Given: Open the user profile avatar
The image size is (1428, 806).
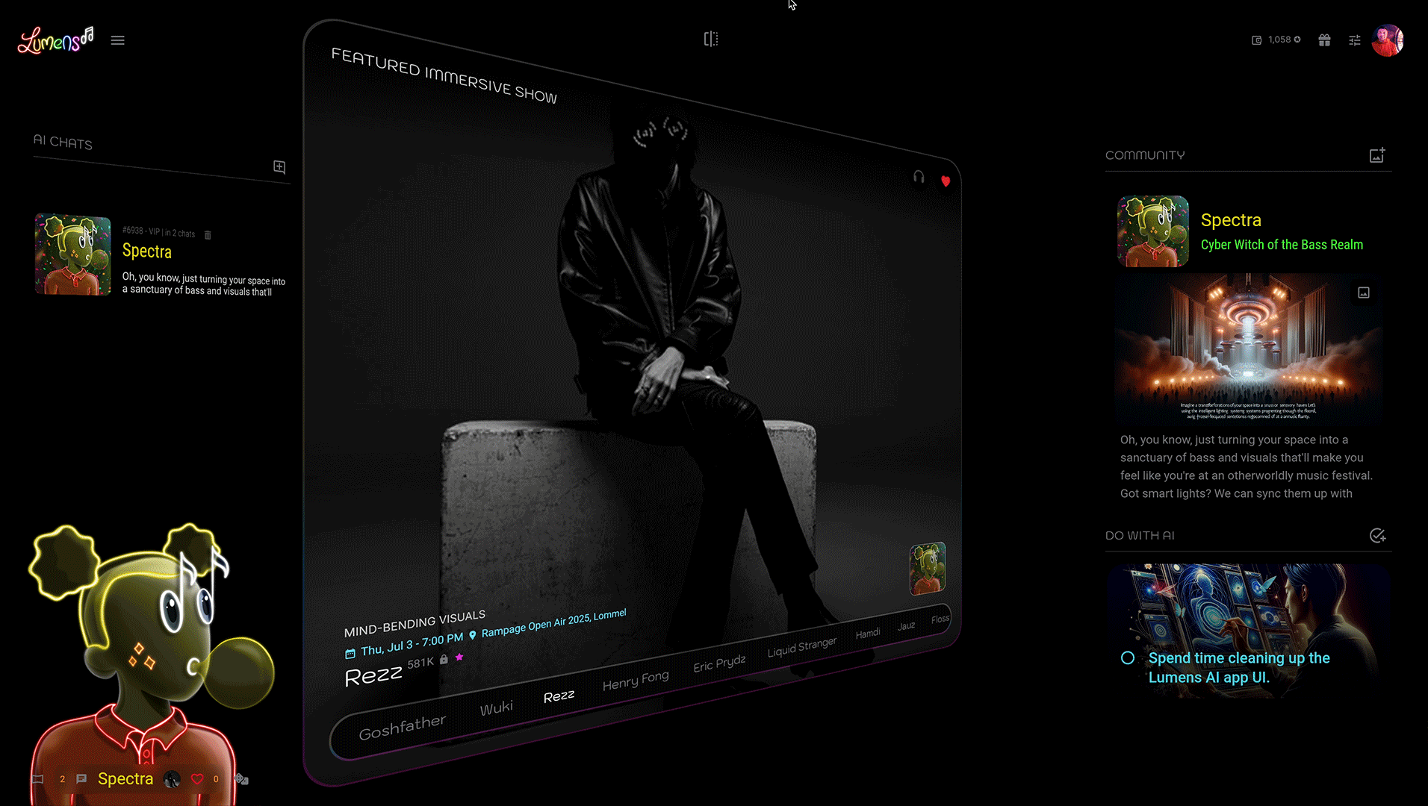Looking at the screenshot, I should tap(1388, 40).
